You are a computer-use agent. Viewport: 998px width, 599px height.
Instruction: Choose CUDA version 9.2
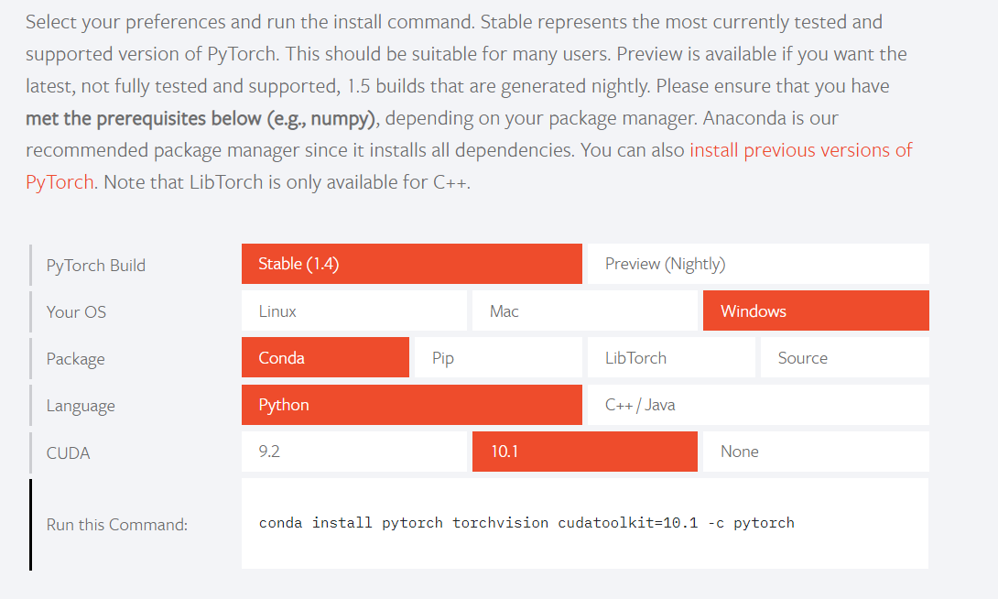click(x=353, y=452)
